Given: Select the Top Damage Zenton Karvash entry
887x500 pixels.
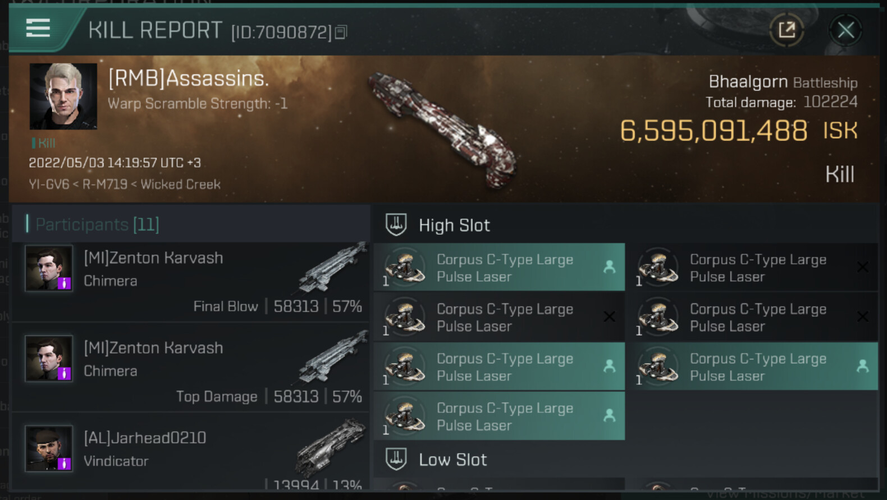Looking at the screenshot, I should (190, 367).
